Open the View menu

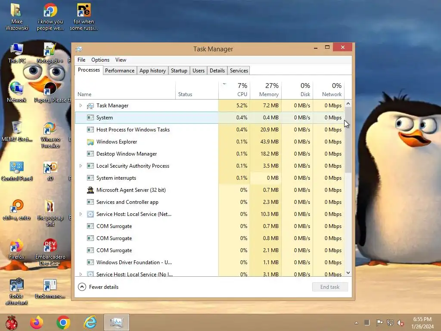[121, 60]
